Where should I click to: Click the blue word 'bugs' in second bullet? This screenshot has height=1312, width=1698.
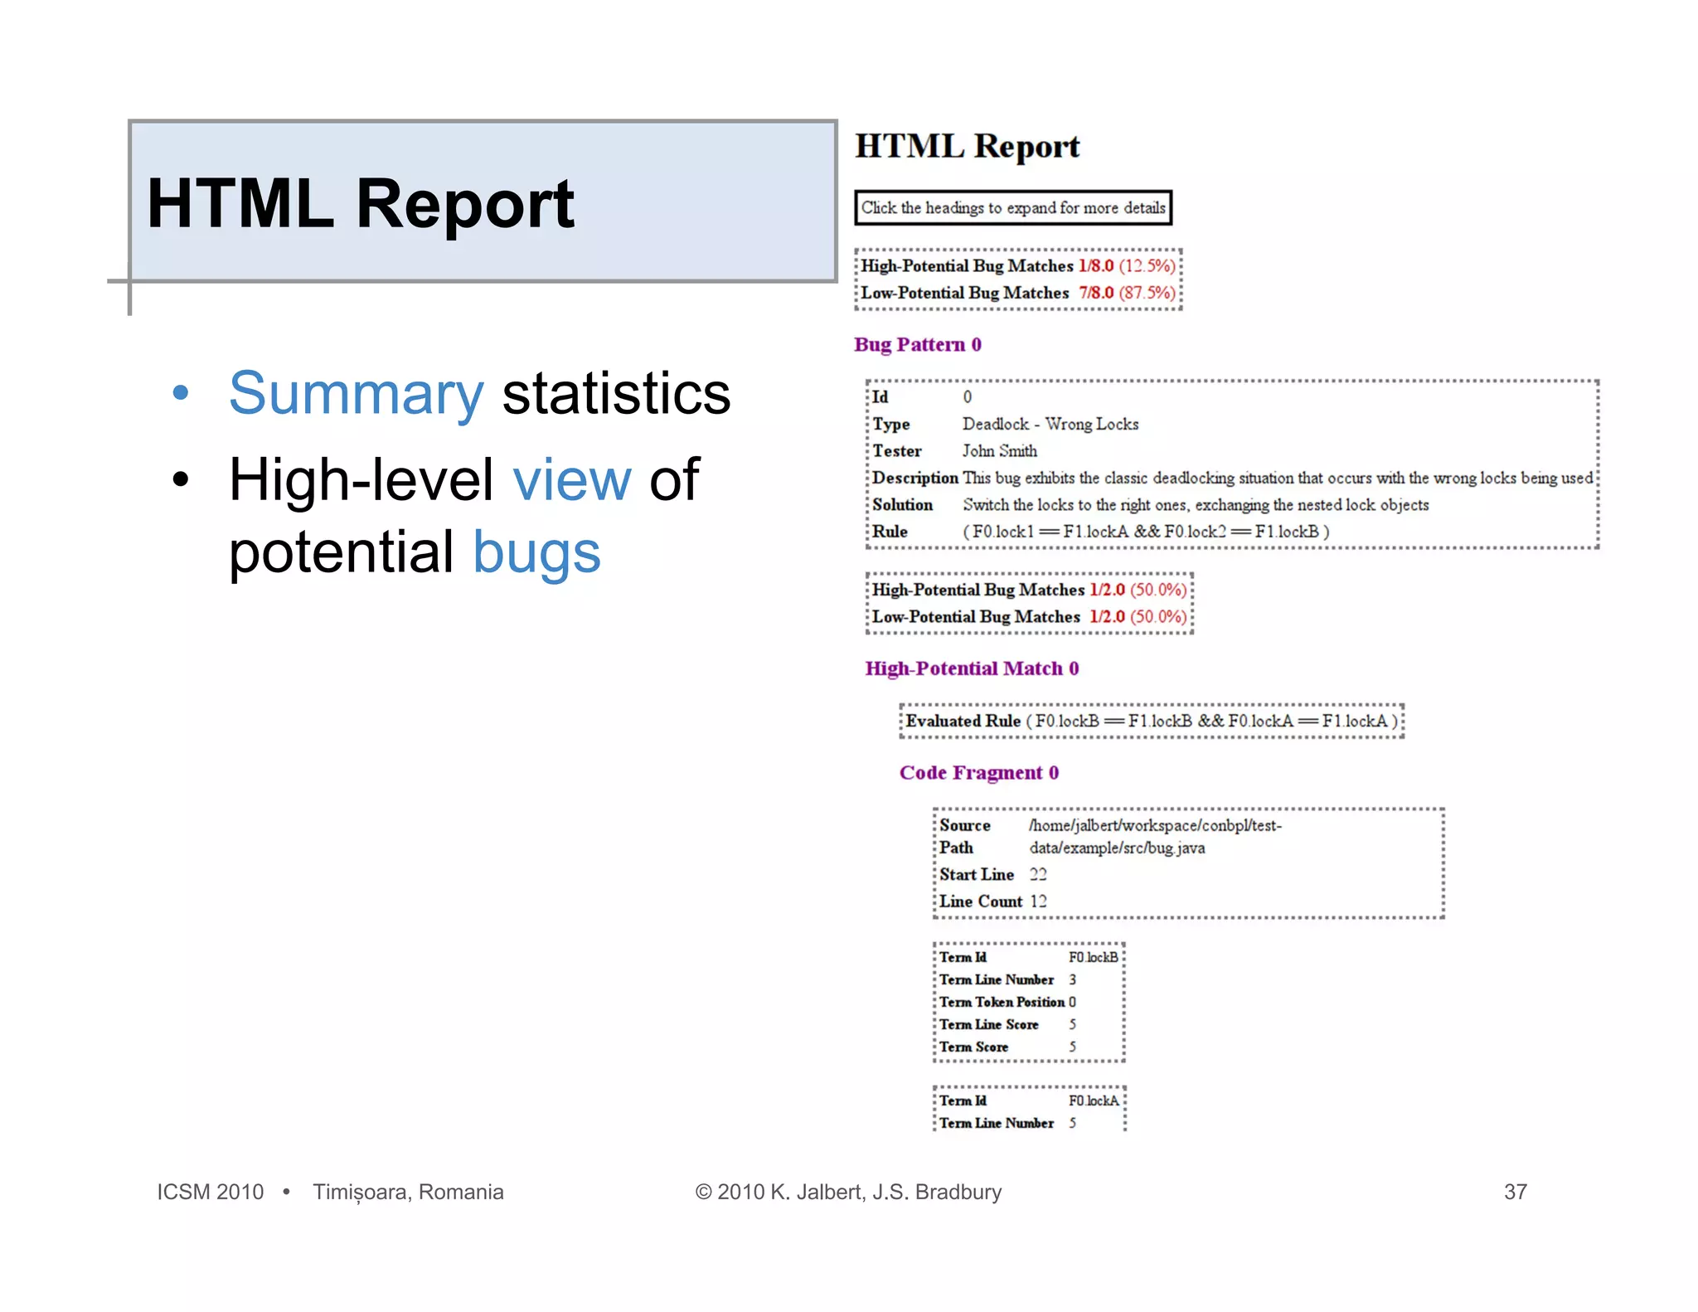(x=536, y=552)
